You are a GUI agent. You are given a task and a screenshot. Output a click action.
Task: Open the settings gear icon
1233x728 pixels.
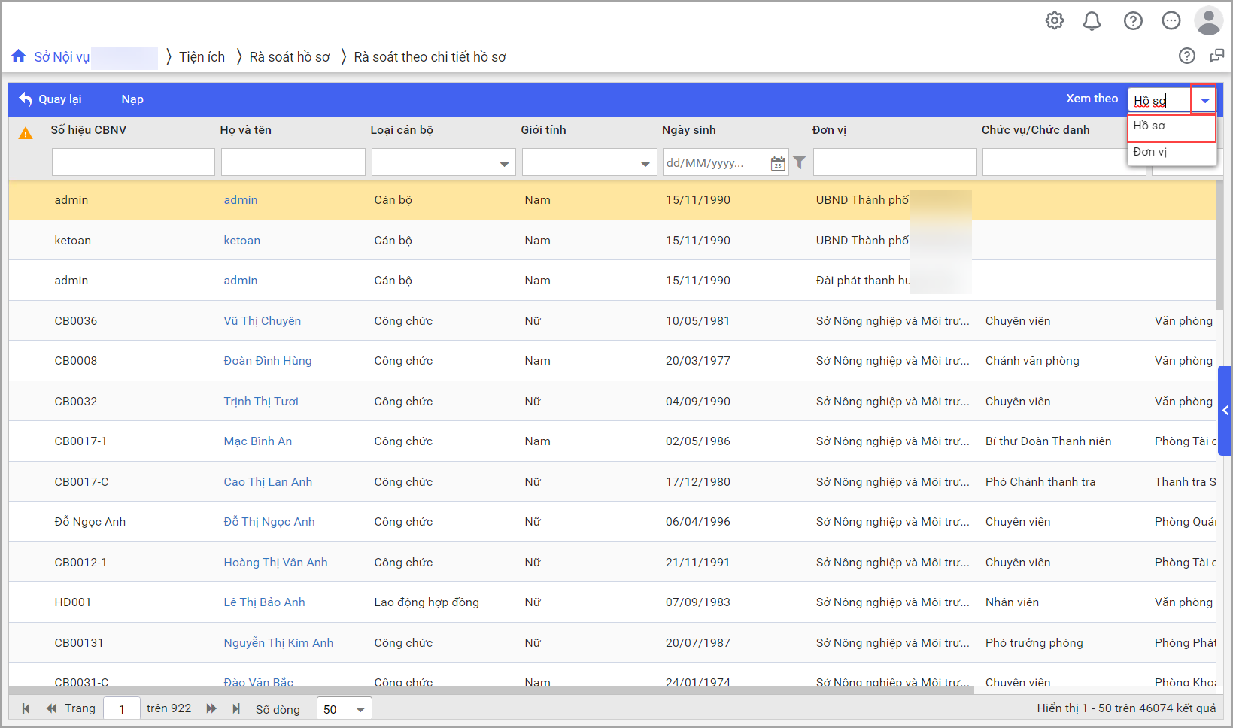(1055, 21)
